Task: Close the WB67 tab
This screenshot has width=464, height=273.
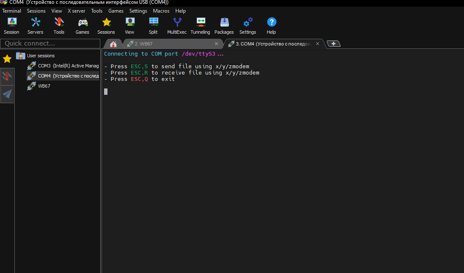Action: coord(216,44)
